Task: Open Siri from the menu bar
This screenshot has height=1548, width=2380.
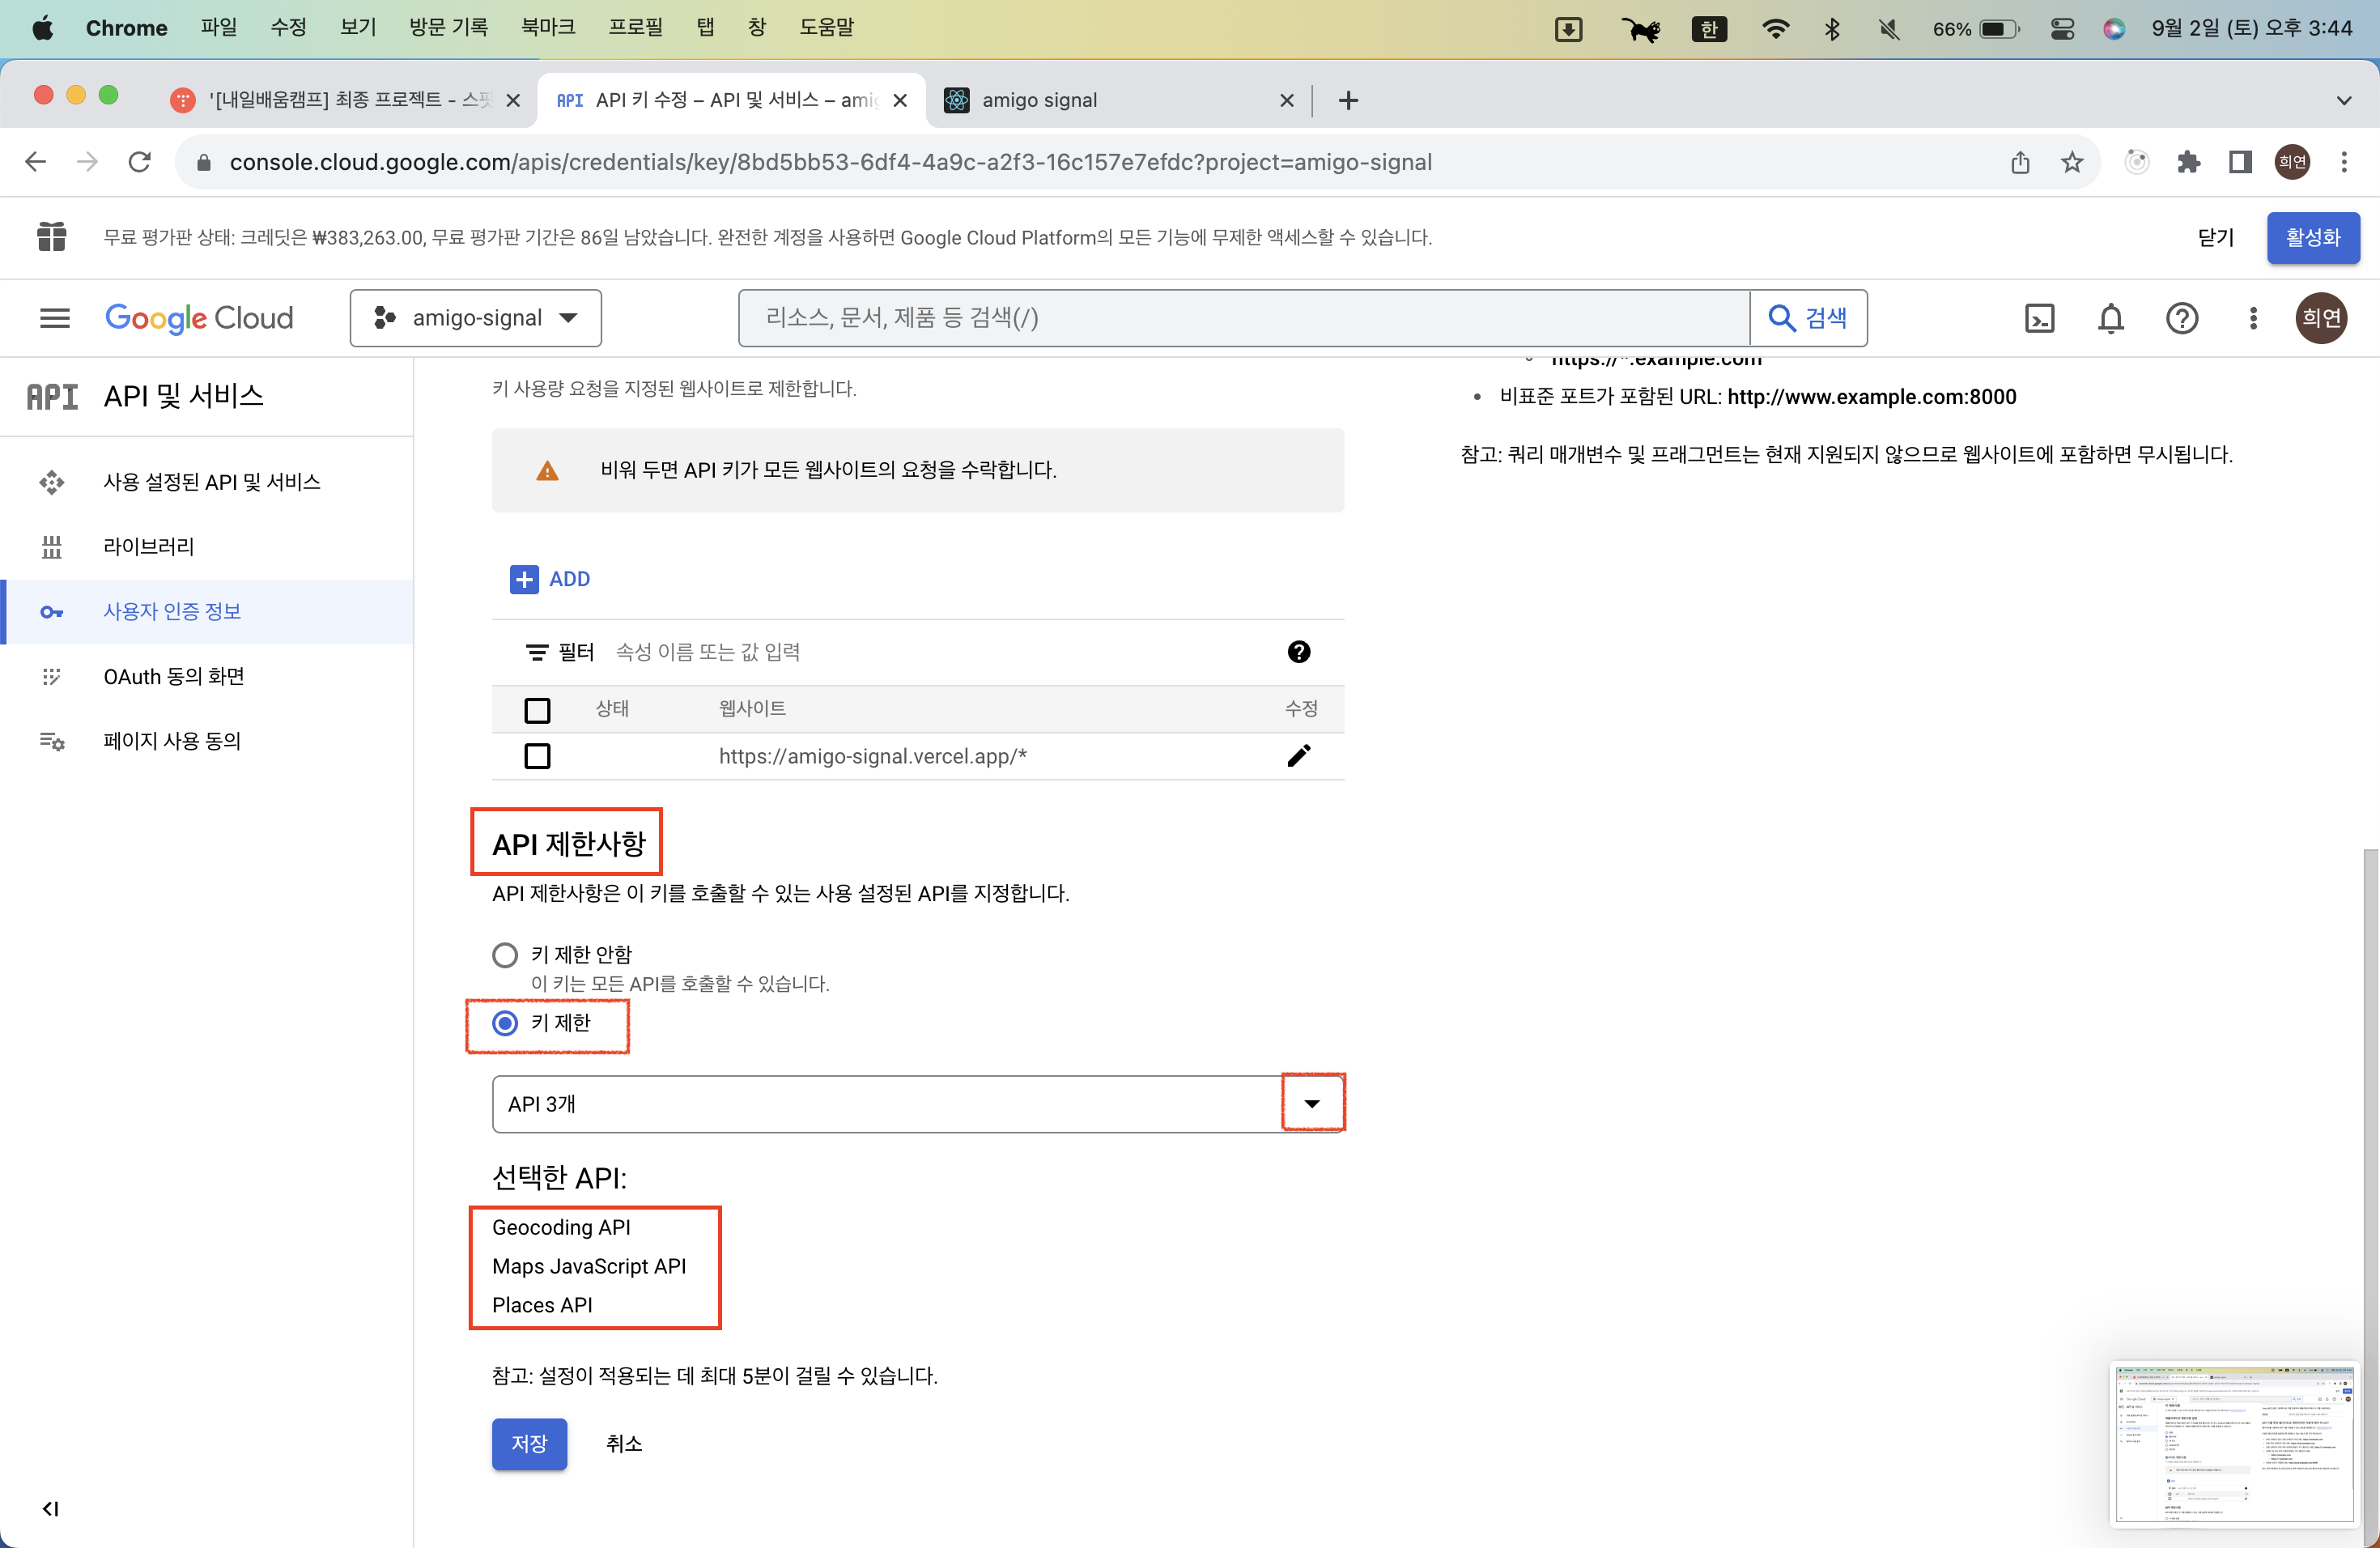Action: pyautogui.click(x=2113, y=28)
